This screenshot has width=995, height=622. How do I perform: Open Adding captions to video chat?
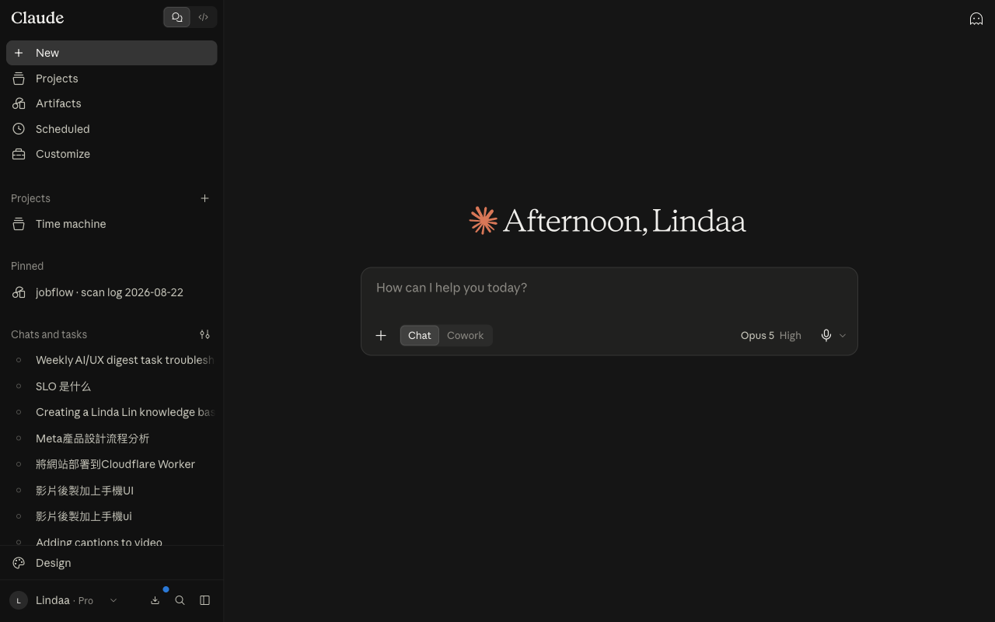(111, 540)
